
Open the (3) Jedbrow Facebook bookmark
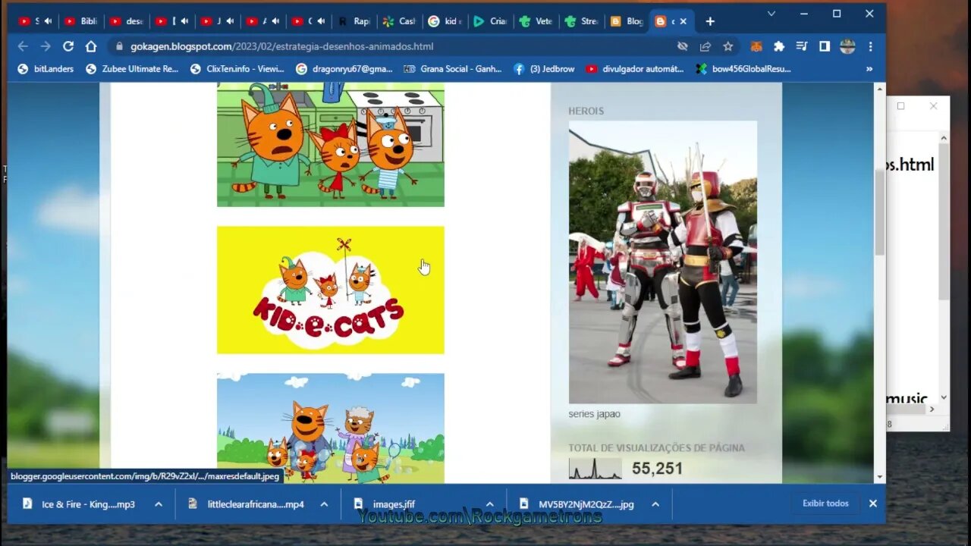(545, 68)
